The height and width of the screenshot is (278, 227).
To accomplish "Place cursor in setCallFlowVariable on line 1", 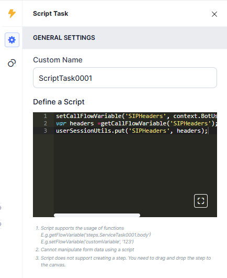I will coord(89,116).
